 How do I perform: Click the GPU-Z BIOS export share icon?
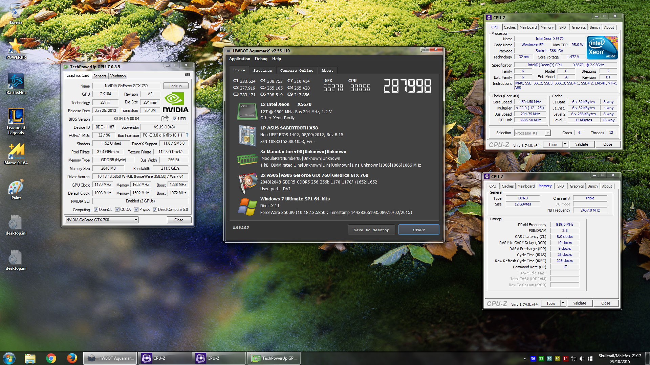(165, 119)
